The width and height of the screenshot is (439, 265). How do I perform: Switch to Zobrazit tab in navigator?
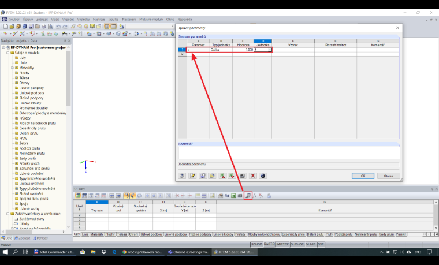point(23,238)
